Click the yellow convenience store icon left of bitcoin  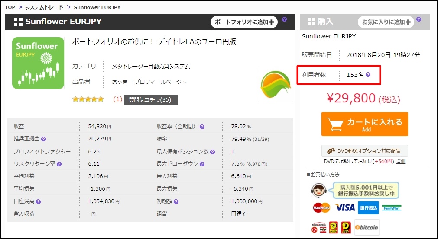coord(347,227)
